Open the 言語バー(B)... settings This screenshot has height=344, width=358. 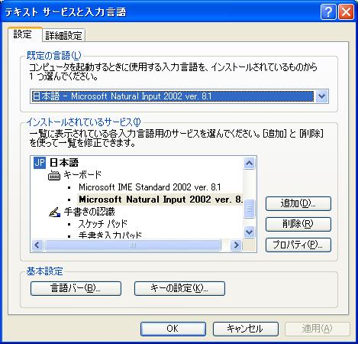point(76,288)
